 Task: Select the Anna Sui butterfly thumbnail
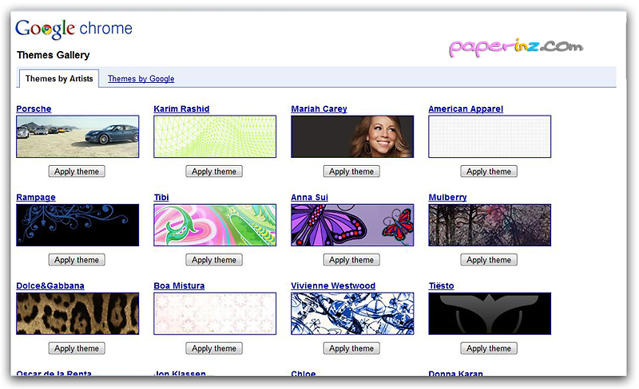352,225
